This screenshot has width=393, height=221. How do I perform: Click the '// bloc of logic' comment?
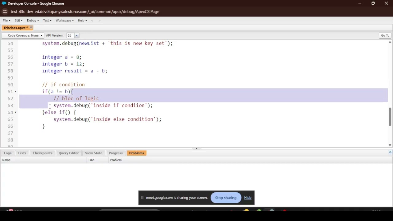point(76,99)
